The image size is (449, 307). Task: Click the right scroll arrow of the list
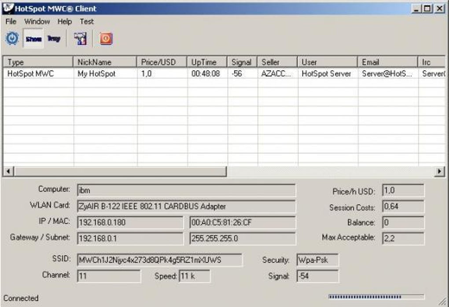pos(440,171)
